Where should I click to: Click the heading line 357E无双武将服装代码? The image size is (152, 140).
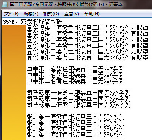pos(33,22)
